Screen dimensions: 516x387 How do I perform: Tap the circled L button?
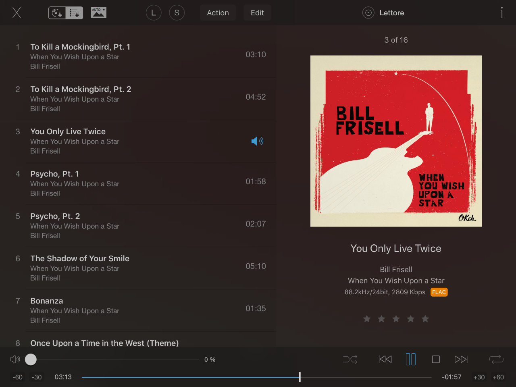click(154, 13)
